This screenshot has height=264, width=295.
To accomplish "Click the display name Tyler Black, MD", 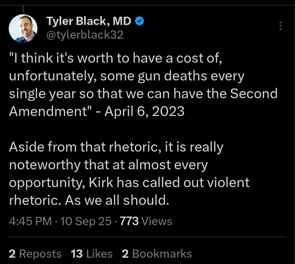I will pos(89,22).
